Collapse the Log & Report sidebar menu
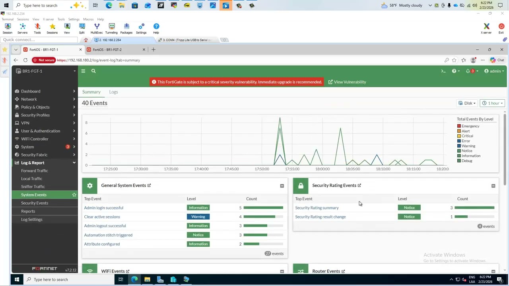Image resolution: width=509 pixels, height=286 pixels. click(x=45, y=163)
